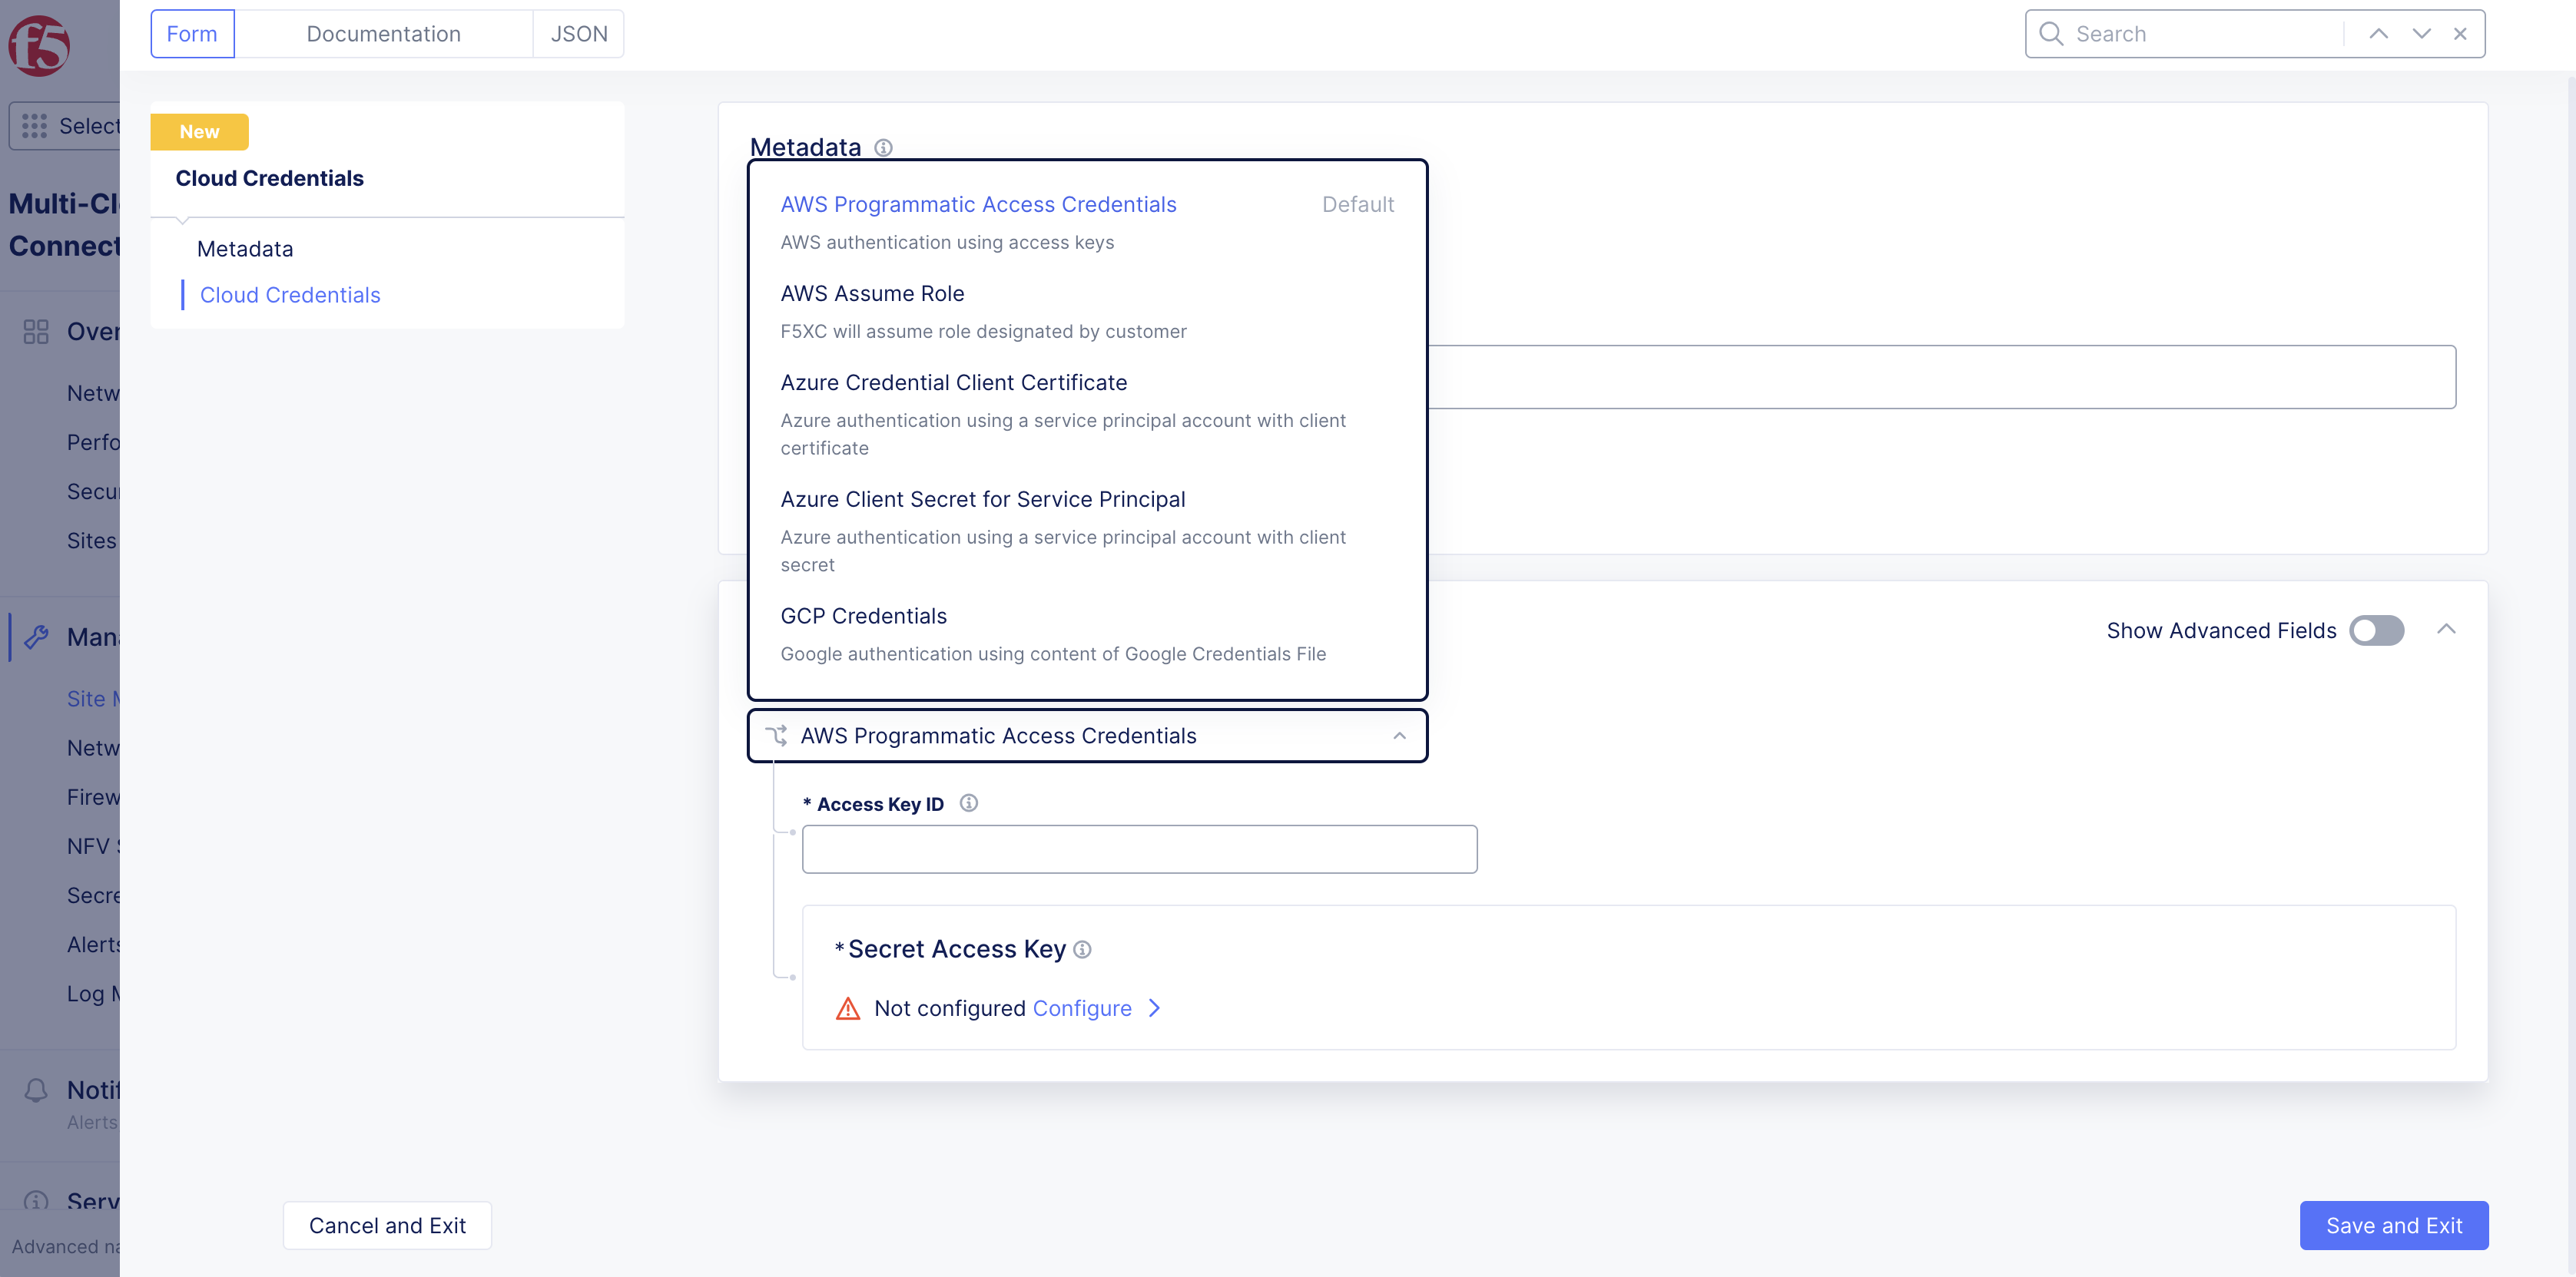Clear search with the X icon

point(2460,34)
